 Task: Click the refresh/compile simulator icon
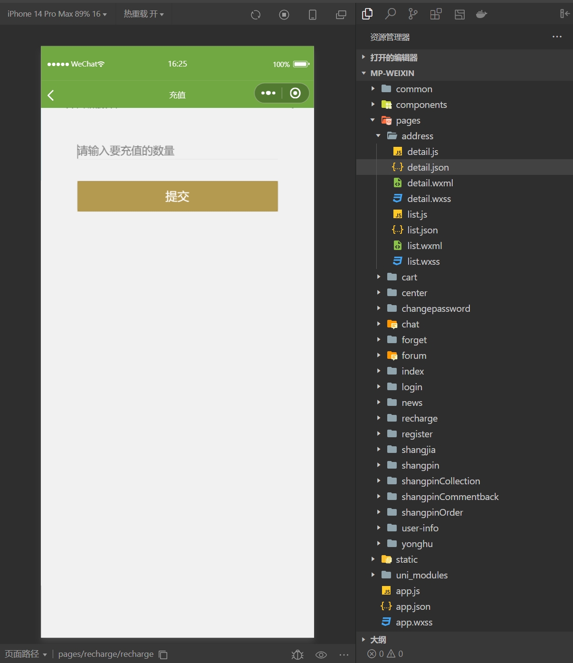coord(256,15)
